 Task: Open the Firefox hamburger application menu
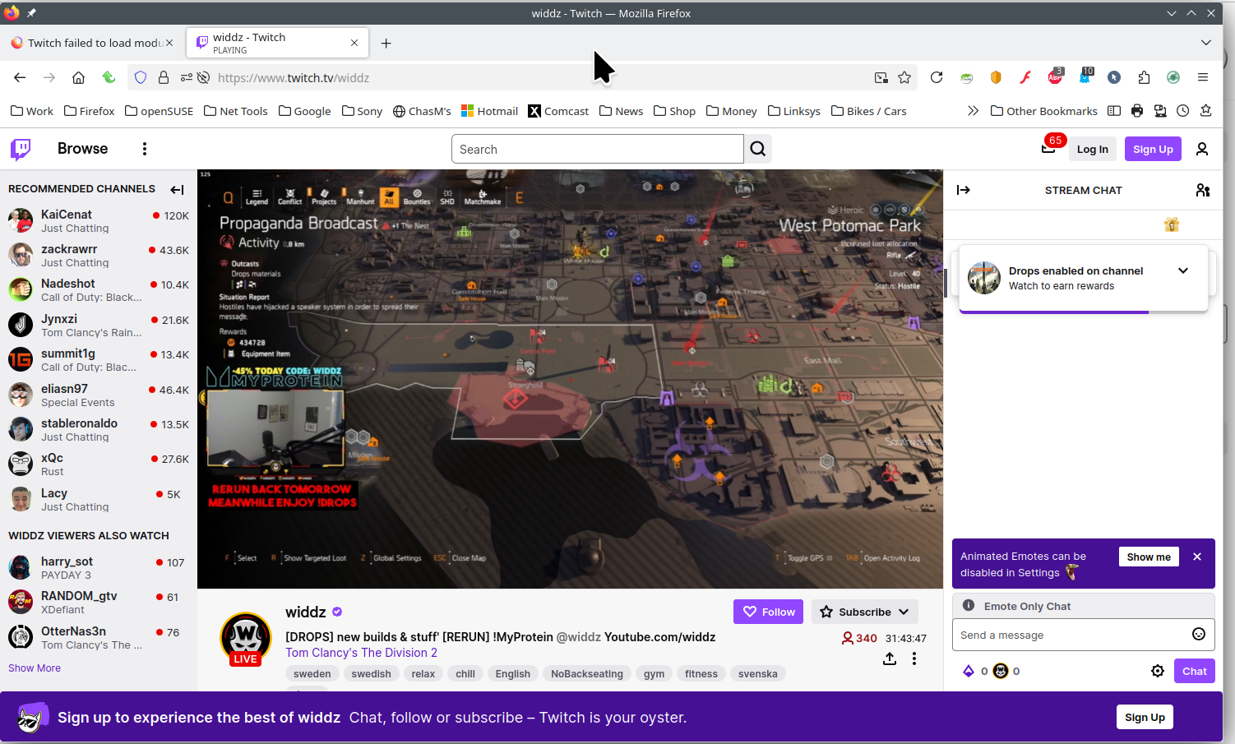pyautogui.click(x=1203, y=77)
